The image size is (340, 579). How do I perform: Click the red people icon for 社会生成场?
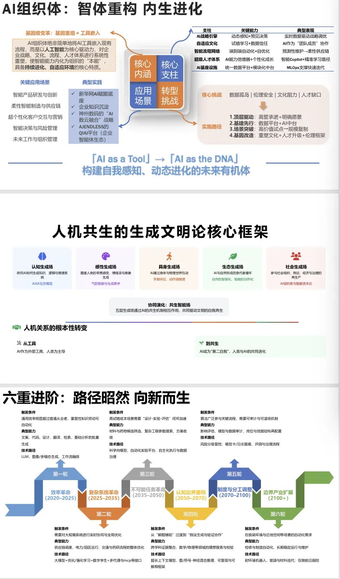[x=296, y=256]
